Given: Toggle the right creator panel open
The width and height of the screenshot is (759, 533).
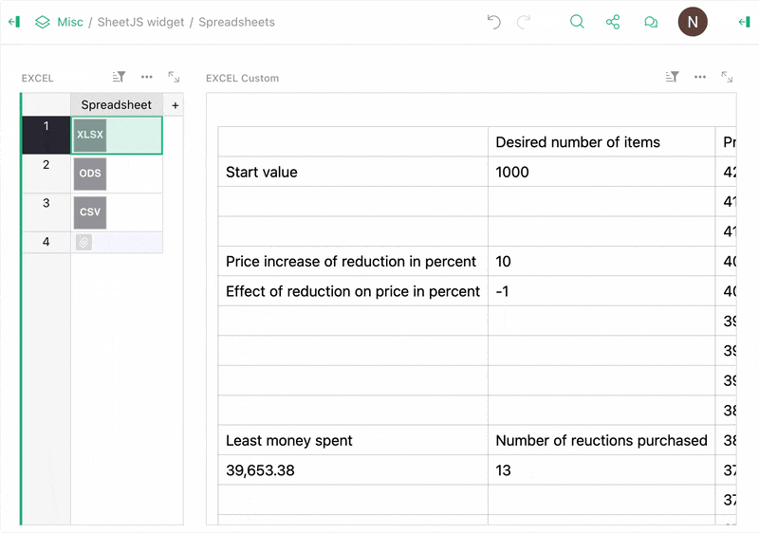Looking at the screenshot, I should click(x=744, y=22).
